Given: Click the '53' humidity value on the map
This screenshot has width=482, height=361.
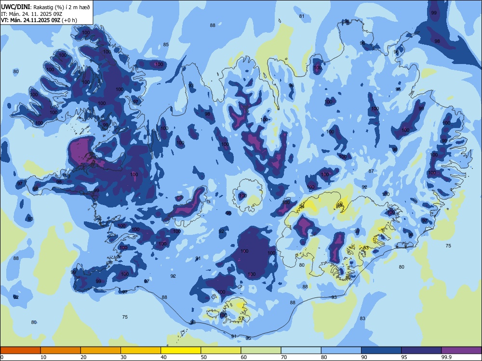Looking at the screenshot, I should pos(366,248).
